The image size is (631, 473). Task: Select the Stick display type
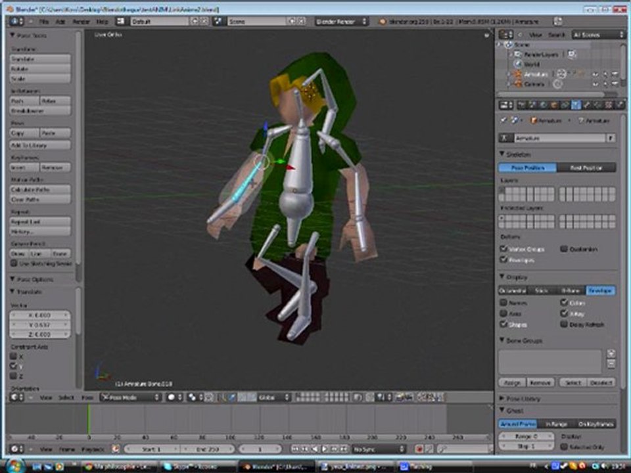pos(542,290)
